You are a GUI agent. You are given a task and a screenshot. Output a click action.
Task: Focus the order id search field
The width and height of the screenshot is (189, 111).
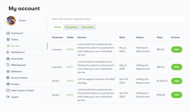[x=117, y=19]
